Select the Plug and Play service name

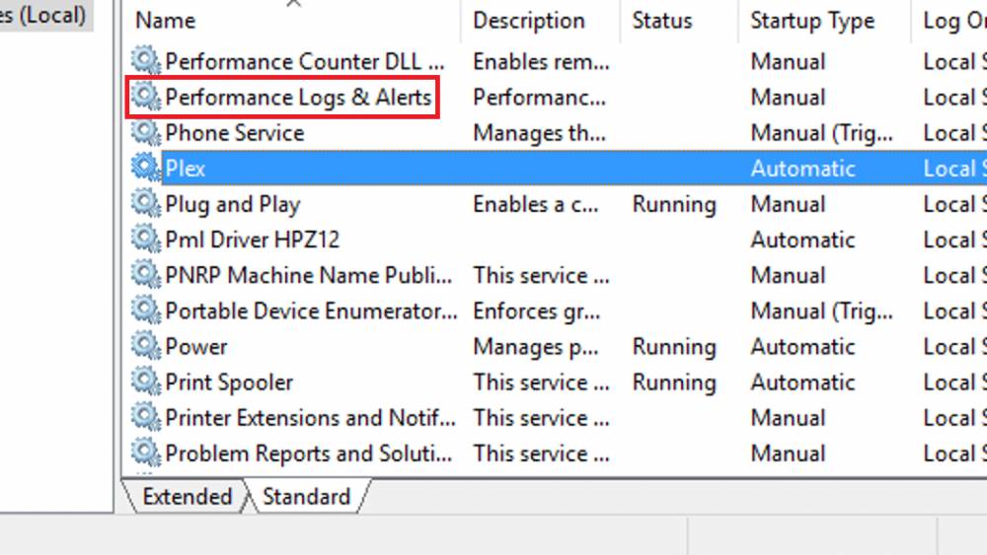pos(233,204)
